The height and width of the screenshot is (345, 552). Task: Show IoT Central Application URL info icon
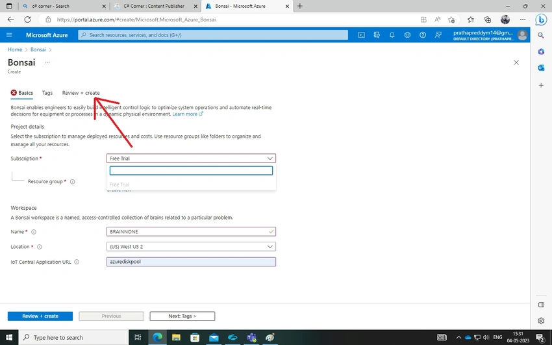(77, 262)
